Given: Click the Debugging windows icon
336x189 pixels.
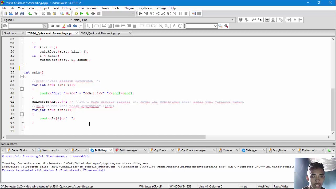Looking at the screenshot, I should (x=193, y=13).
